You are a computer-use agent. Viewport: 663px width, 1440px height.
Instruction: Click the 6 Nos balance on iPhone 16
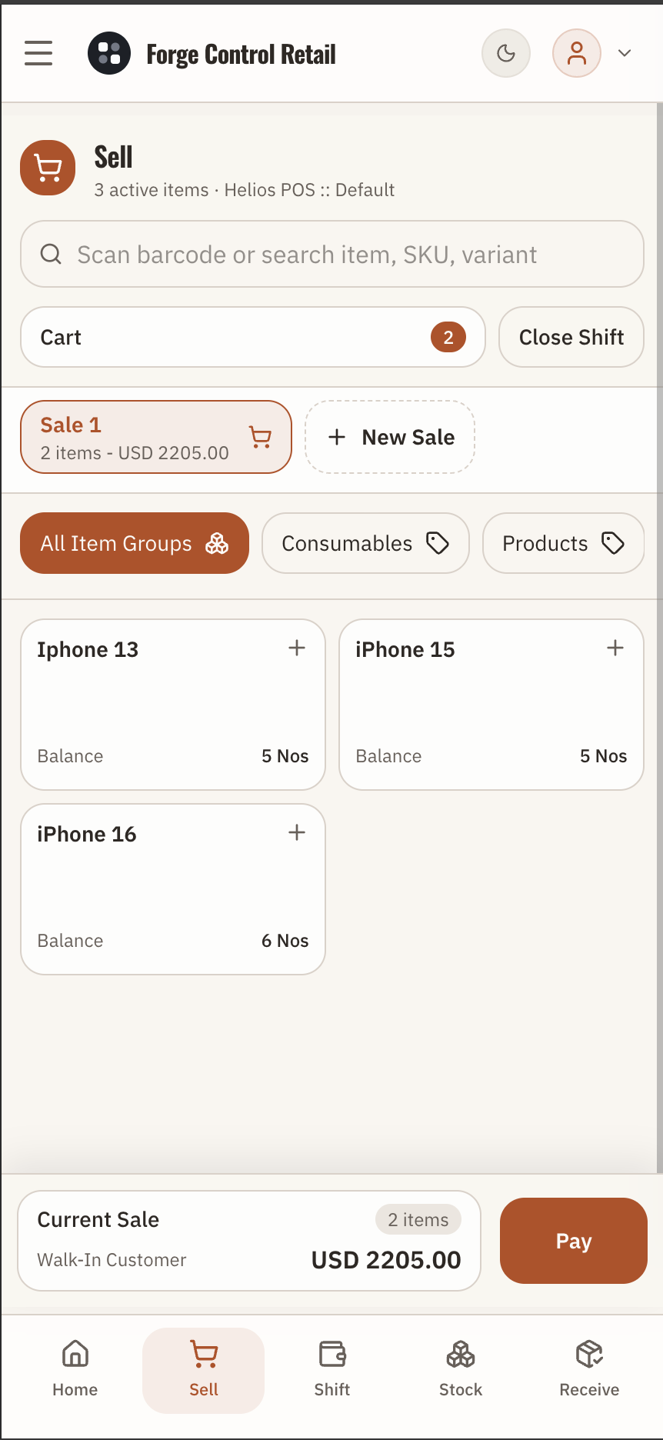(285, 941)
